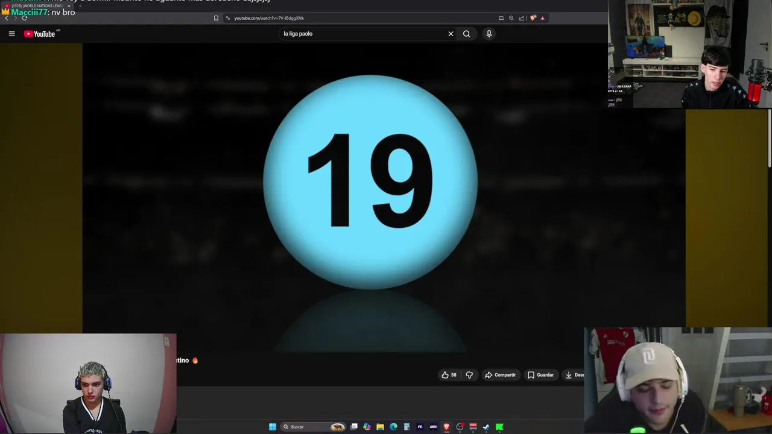Reload the page in browser
This screenshot has width=772, height=434.
click(24, 18)
